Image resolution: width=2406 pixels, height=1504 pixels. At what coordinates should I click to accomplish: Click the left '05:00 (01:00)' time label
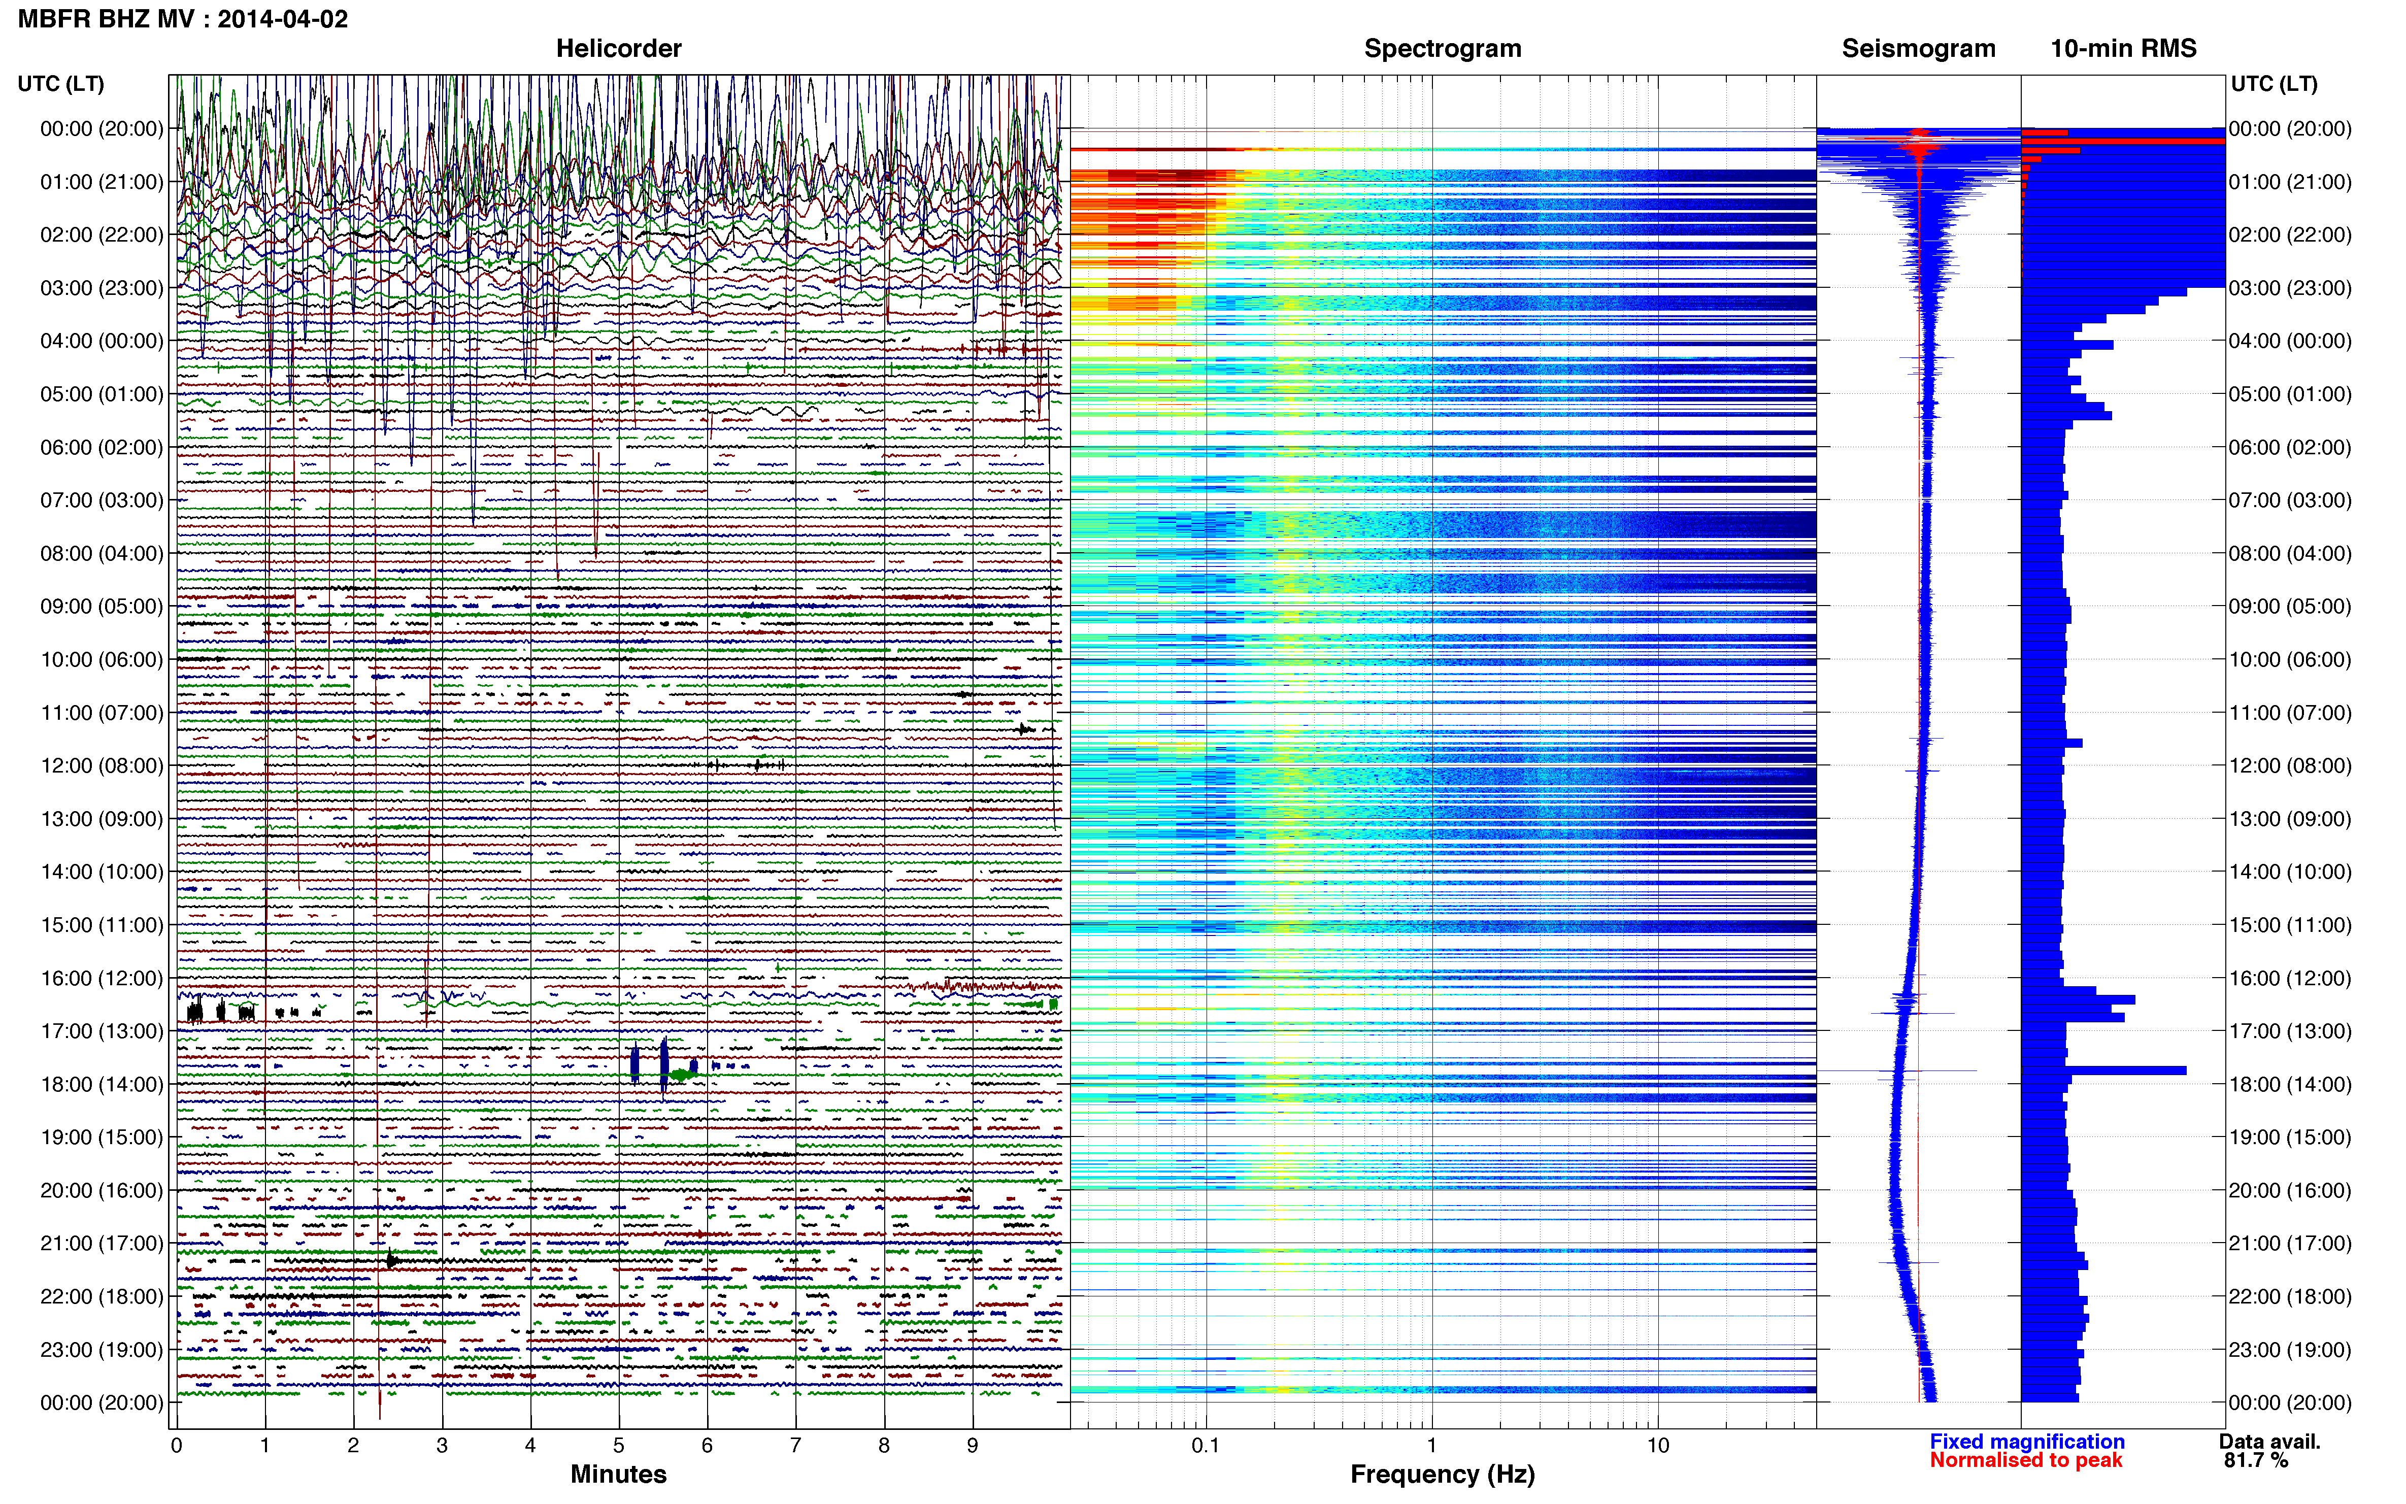102,394
